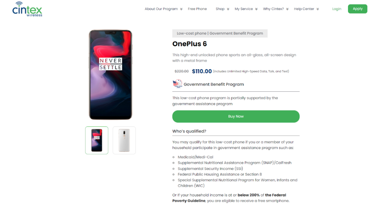This screenshot has height=207, width=371.
Task: Open the Free Phone menu item
Action: [197, 9]
